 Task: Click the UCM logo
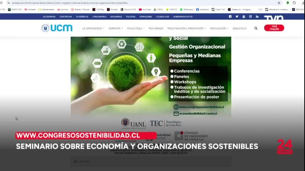coord(57,28)
